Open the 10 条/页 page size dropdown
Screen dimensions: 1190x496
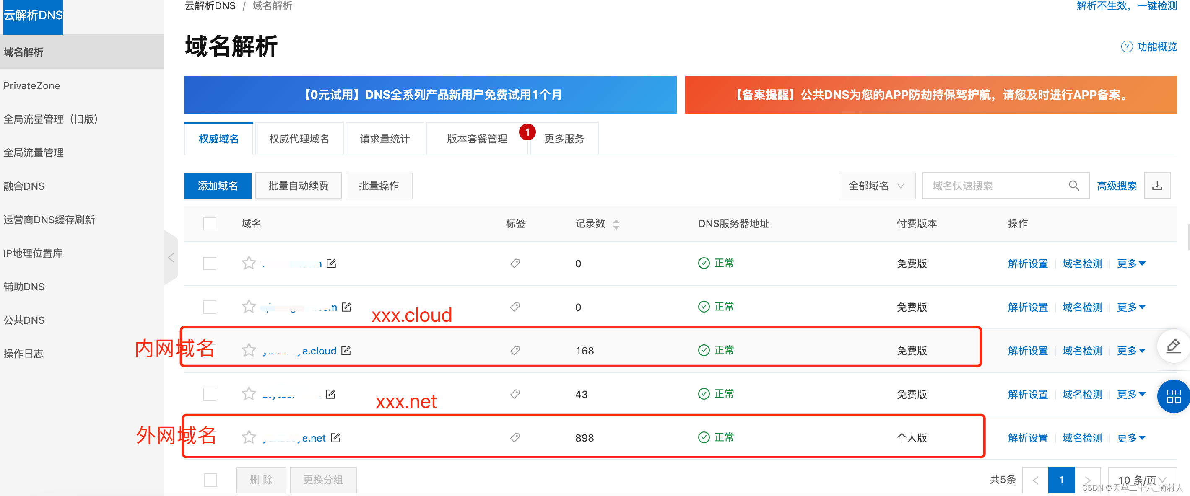point(1143,480)
